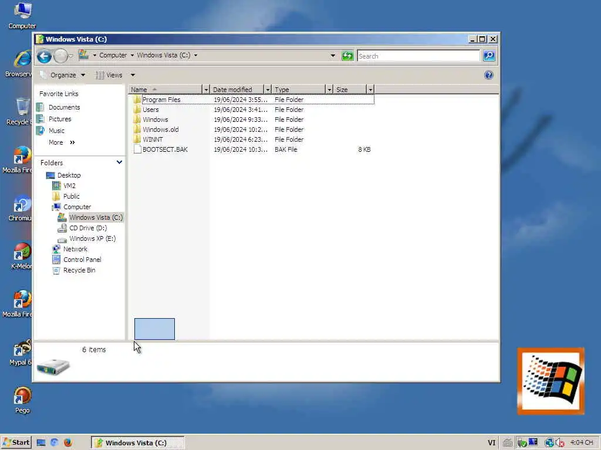Select CD Drive (D:) in folder tree
This screenshot has height=450, width=601.
[x=88, y=228]
